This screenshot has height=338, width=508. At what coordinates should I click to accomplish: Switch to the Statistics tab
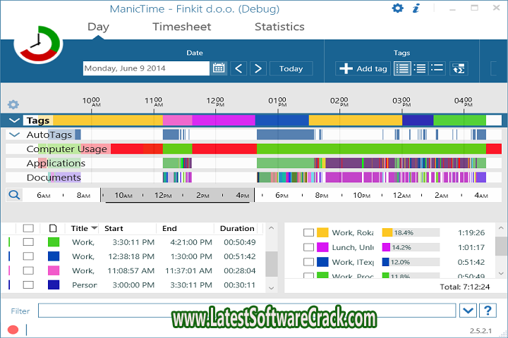click(x=279, y=27)
